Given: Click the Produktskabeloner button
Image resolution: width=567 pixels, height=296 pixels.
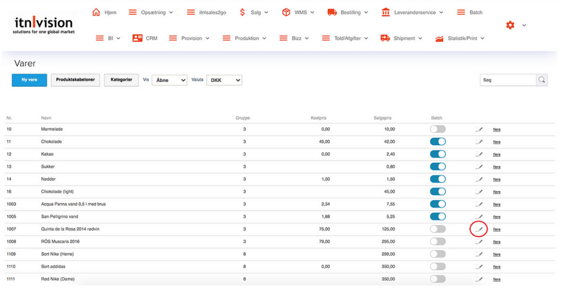Looking at the screenshot, I should coord(75,80).
